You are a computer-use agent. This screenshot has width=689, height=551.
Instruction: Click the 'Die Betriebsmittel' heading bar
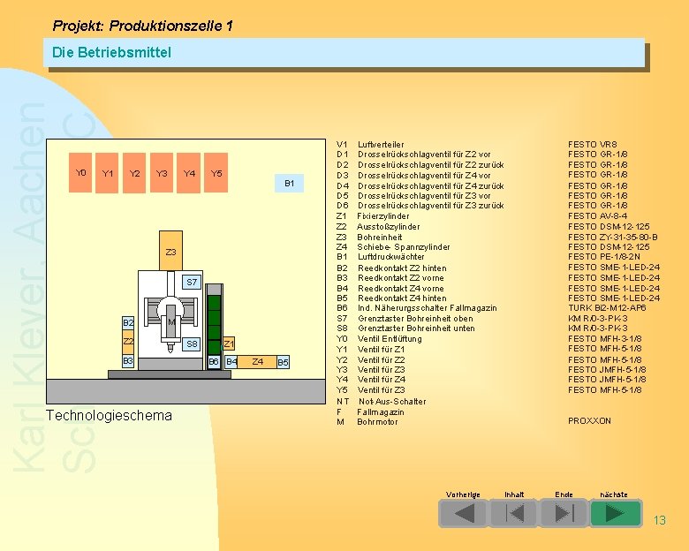[344, 52]
